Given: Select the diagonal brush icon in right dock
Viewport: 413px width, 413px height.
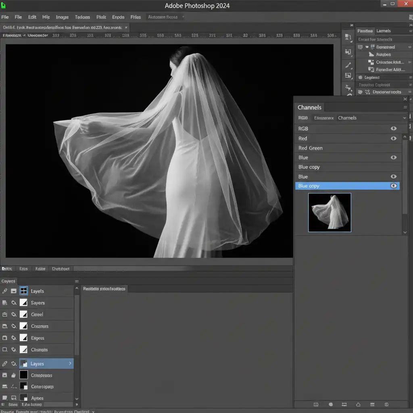Looking at the screenshot, I should (x=348, y=65).
